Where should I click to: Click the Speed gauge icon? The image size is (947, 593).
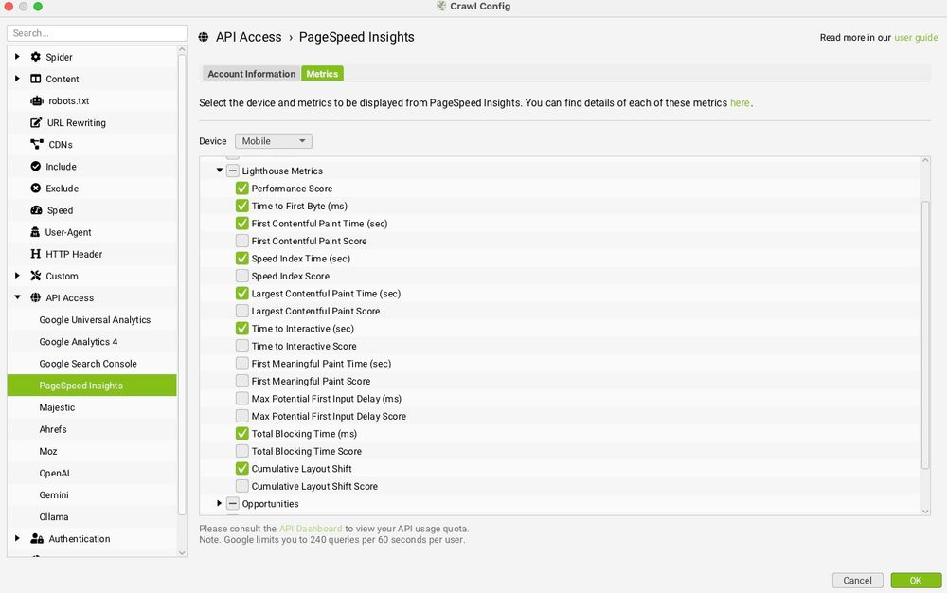click(36, 210)
